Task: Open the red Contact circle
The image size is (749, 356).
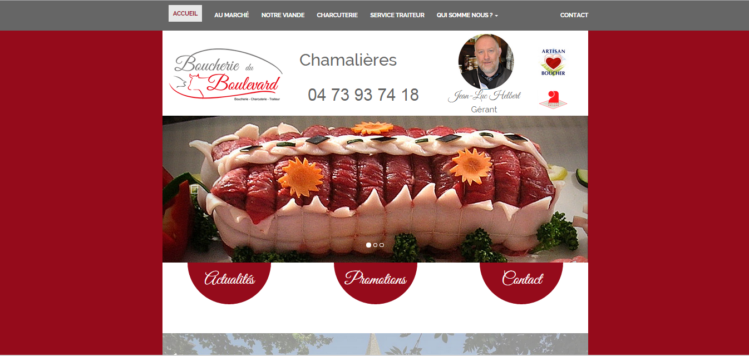Action: click(x=521, y=281)
